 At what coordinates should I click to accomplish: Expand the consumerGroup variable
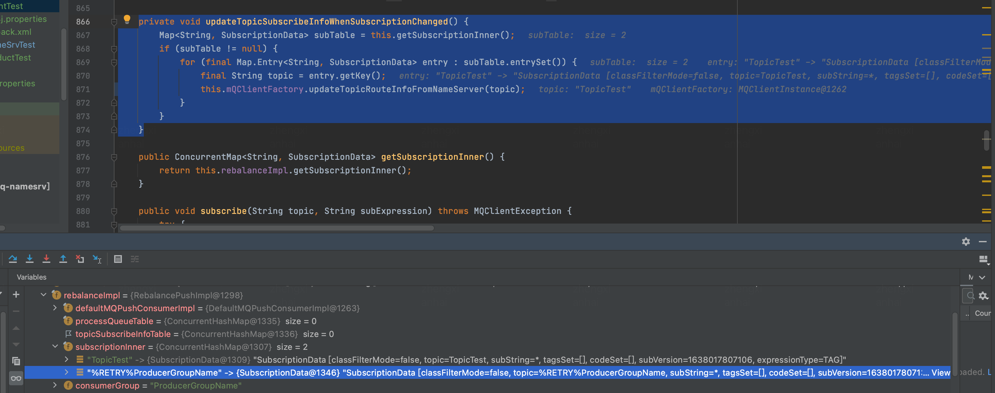(x=55, y=385)
